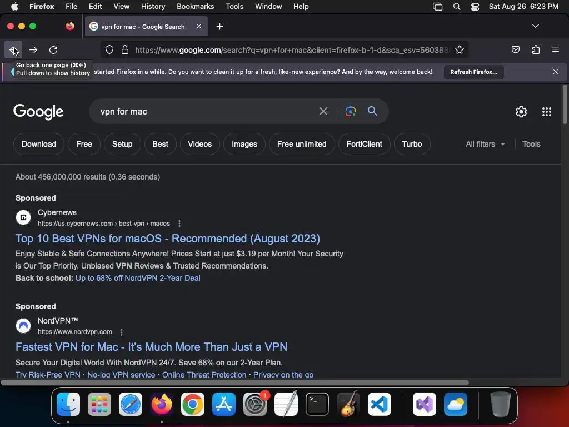Launch Google Chrome from the Dock
This screenshot has height=427, width=569.
pos(193,404)
